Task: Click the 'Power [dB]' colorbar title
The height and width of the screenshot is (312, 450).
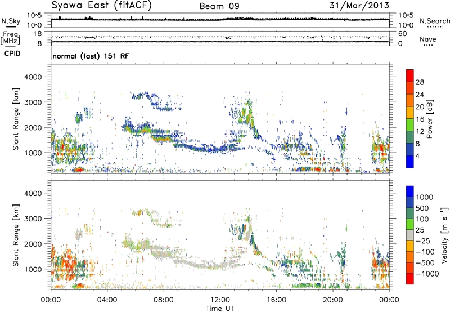Action: point(430,119)
